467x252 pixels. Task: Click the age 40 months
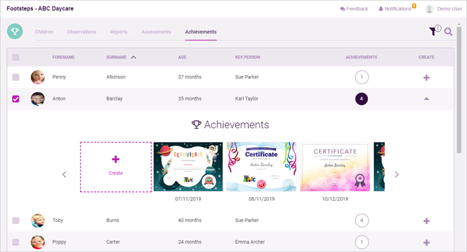click(x=190, y=220)
